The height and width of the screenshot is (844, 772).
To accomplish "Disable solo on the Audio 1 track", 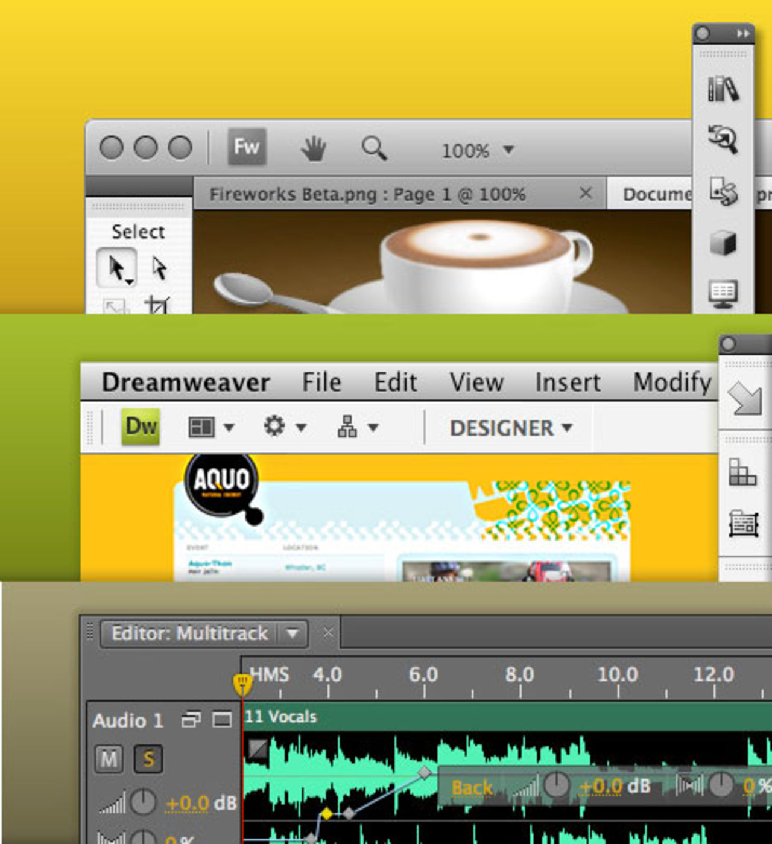I will [148, 760].
